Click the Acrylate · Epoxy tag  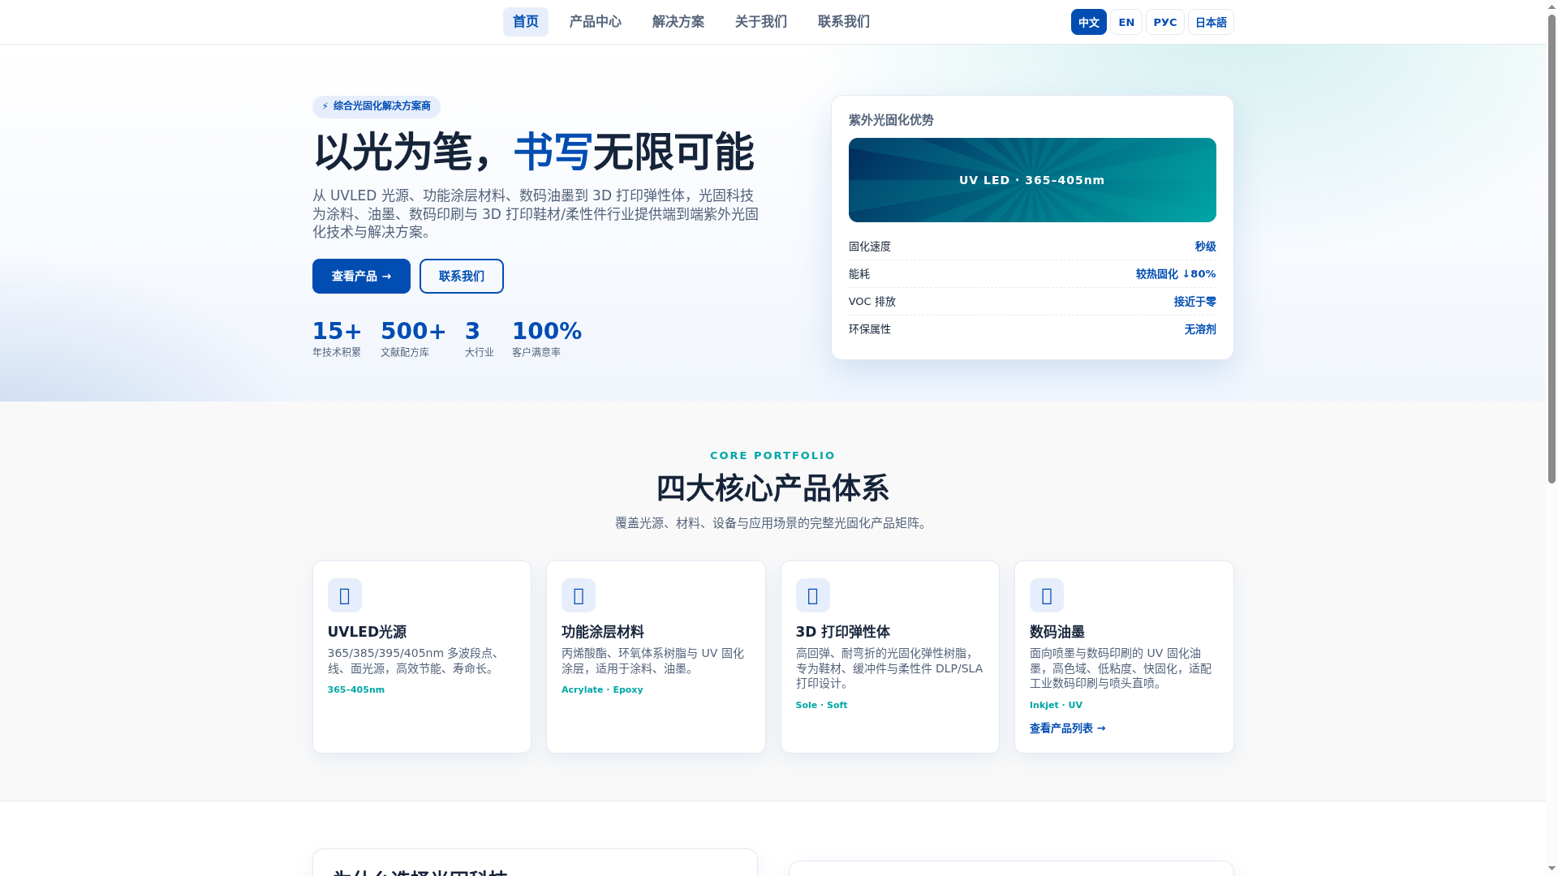pos(601,689)
